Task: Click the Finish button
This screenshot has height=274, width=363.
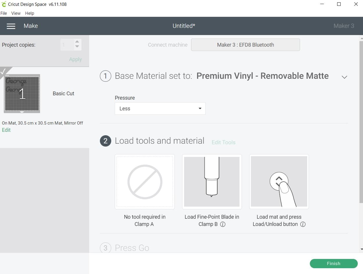Action: (x=334, y=264)
